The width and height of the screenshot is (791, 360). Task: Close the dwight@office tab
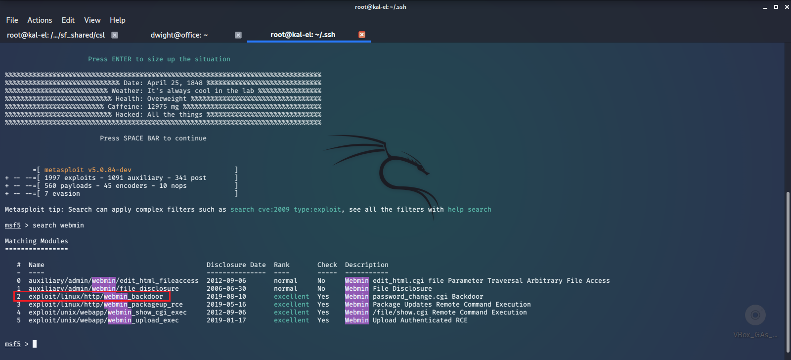tap(238, 35)
